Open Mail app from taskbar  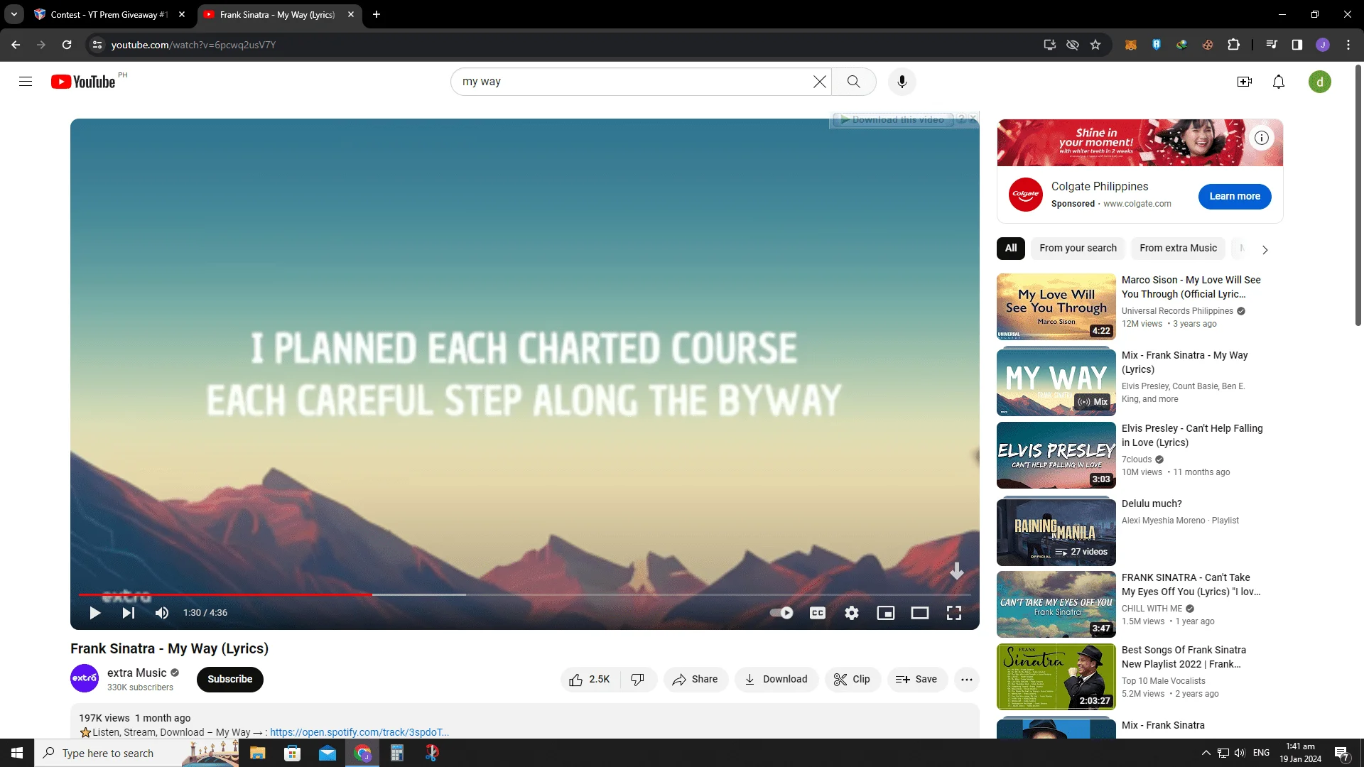pos(327,753)
